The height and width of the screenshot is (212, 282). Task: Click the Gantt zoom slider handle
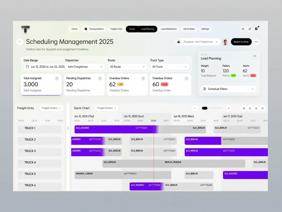click(x=204, y=108)
